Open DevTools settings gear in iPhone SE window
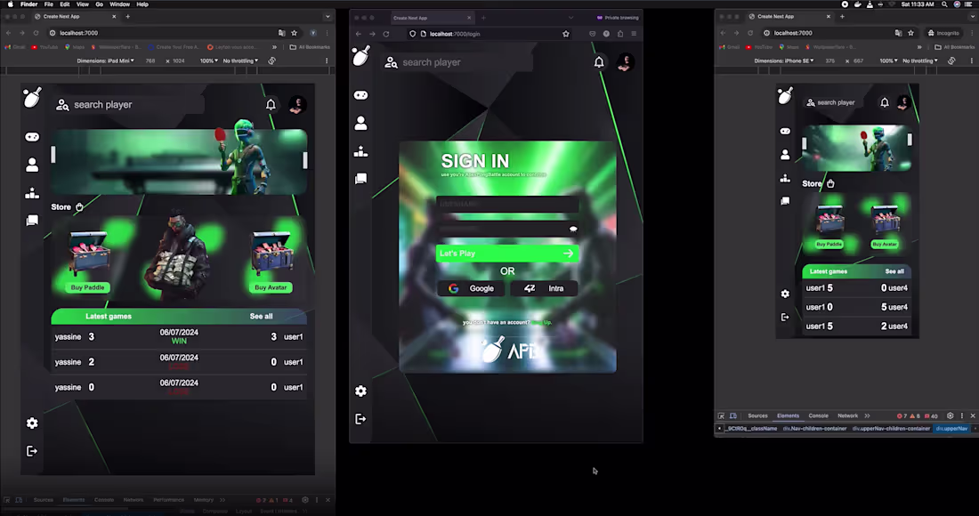This screenshot has width=979, height=516. (951, 415)
